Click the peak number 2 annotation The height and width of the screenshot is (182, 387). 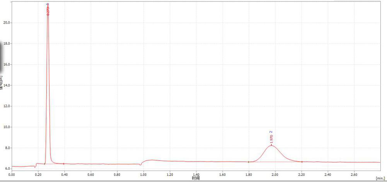[x=271, y=132]
